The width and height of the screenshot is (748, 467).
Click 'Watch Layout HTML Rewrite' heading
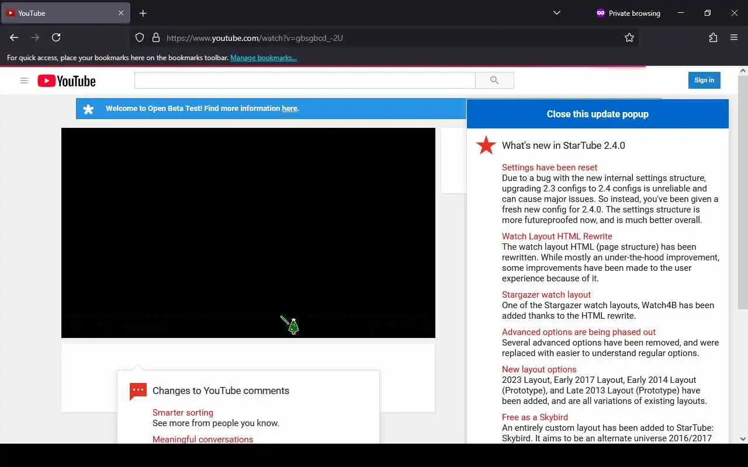coord(557,236)
